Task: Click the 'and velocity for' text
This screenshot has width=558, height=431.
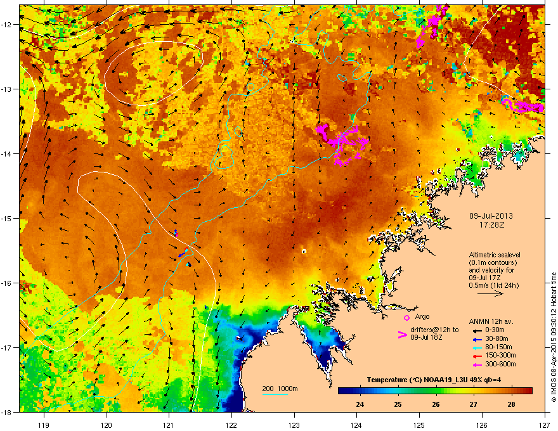Action: [491, 270]
